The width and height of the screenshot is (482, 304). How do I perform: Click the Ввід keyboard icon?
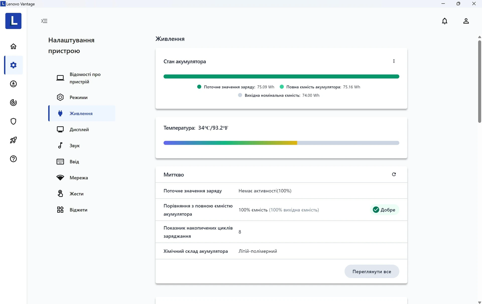(x=60, y=162)
